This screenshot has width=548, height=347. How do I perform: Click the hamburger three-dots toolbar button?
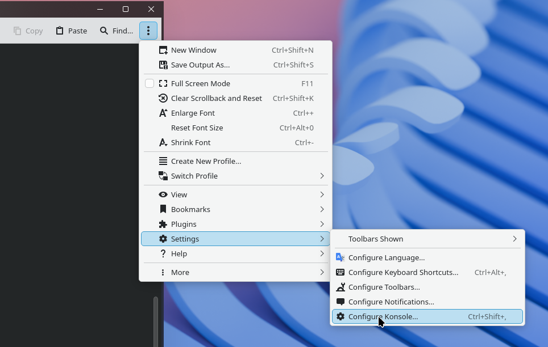[148, 31]
